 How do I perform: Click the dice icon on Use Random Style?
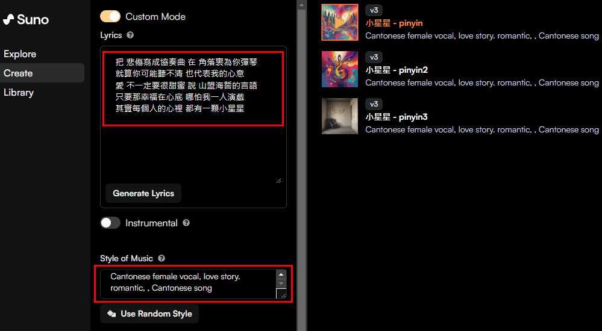tap(111, 314)
